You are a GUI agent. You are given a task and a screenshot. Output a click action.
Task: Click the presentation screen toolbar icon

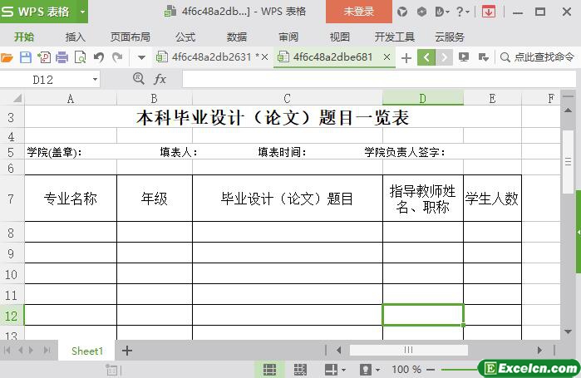(x=464, y=57)
